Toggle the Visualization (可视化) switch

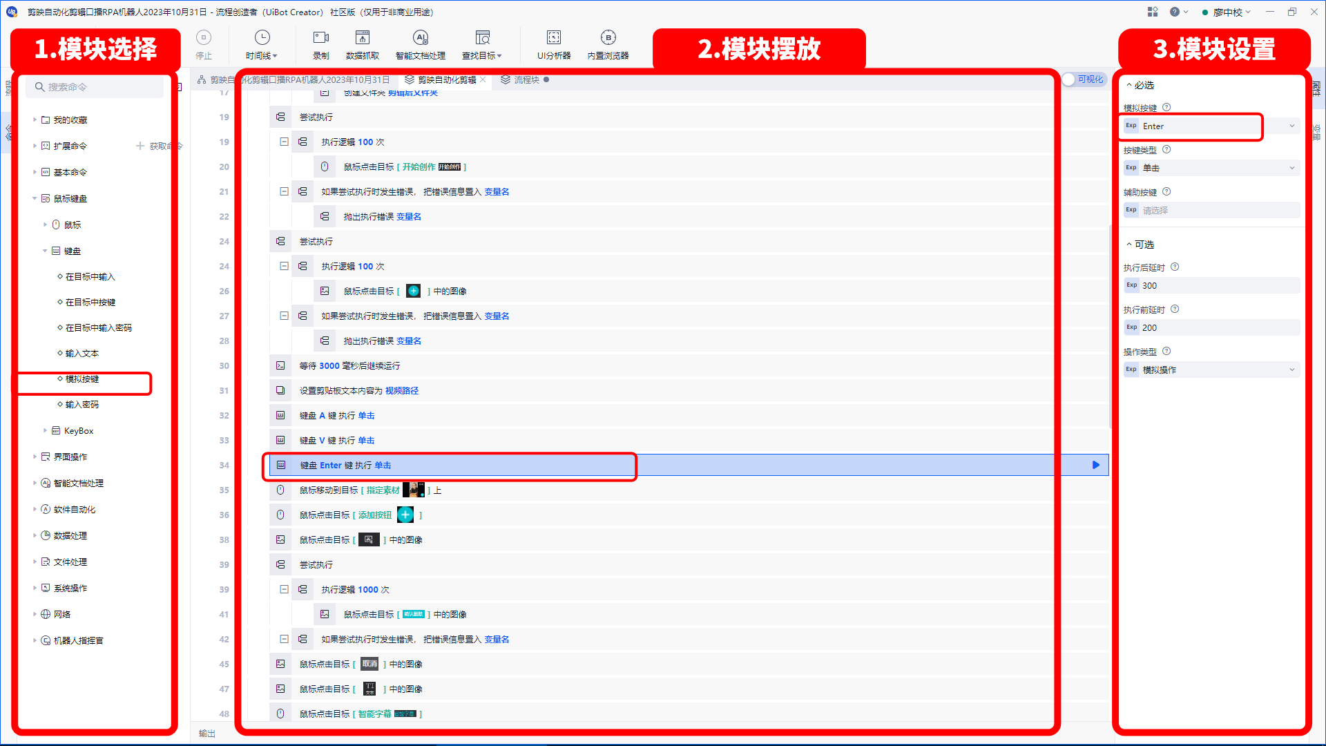1085,79
